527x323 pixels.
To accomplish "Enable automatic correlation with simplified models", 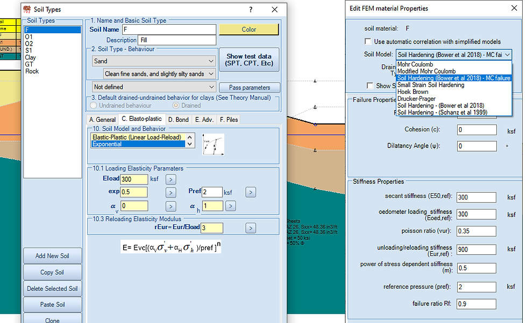I will 368,42.
